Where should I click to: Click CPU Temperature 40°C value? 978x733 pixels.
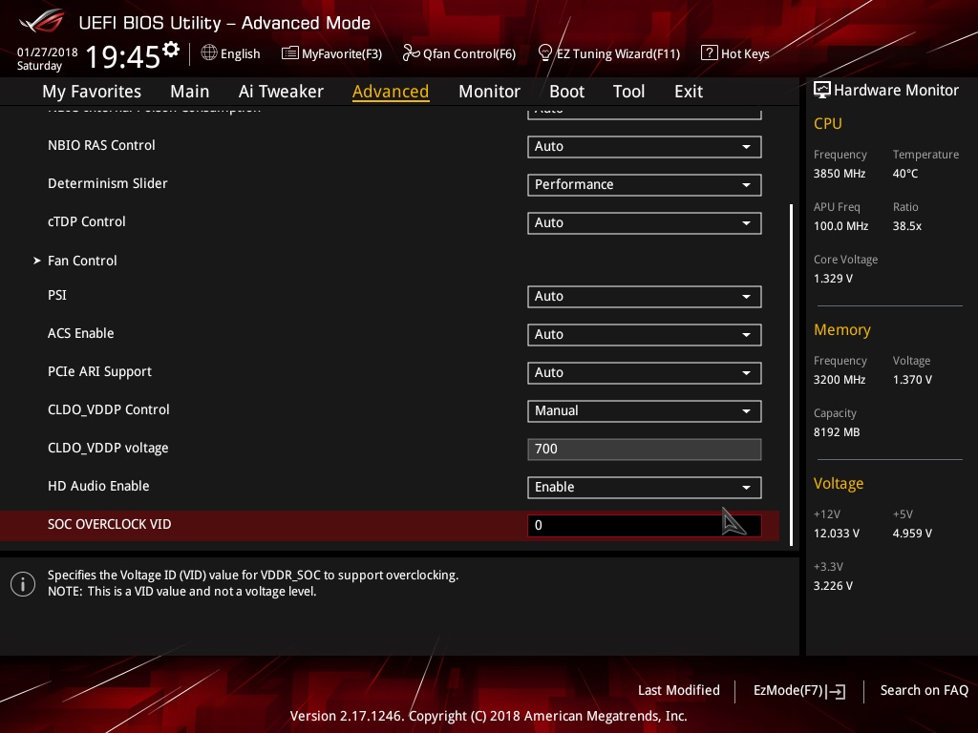click(x=905, y=174)
